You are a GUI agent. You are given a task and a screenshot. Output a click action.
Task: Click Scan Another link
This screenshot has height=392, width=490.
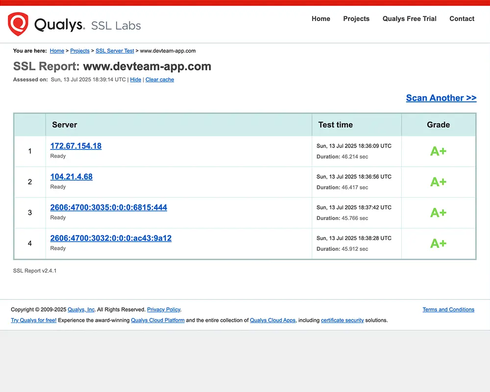tap(441, 98)
